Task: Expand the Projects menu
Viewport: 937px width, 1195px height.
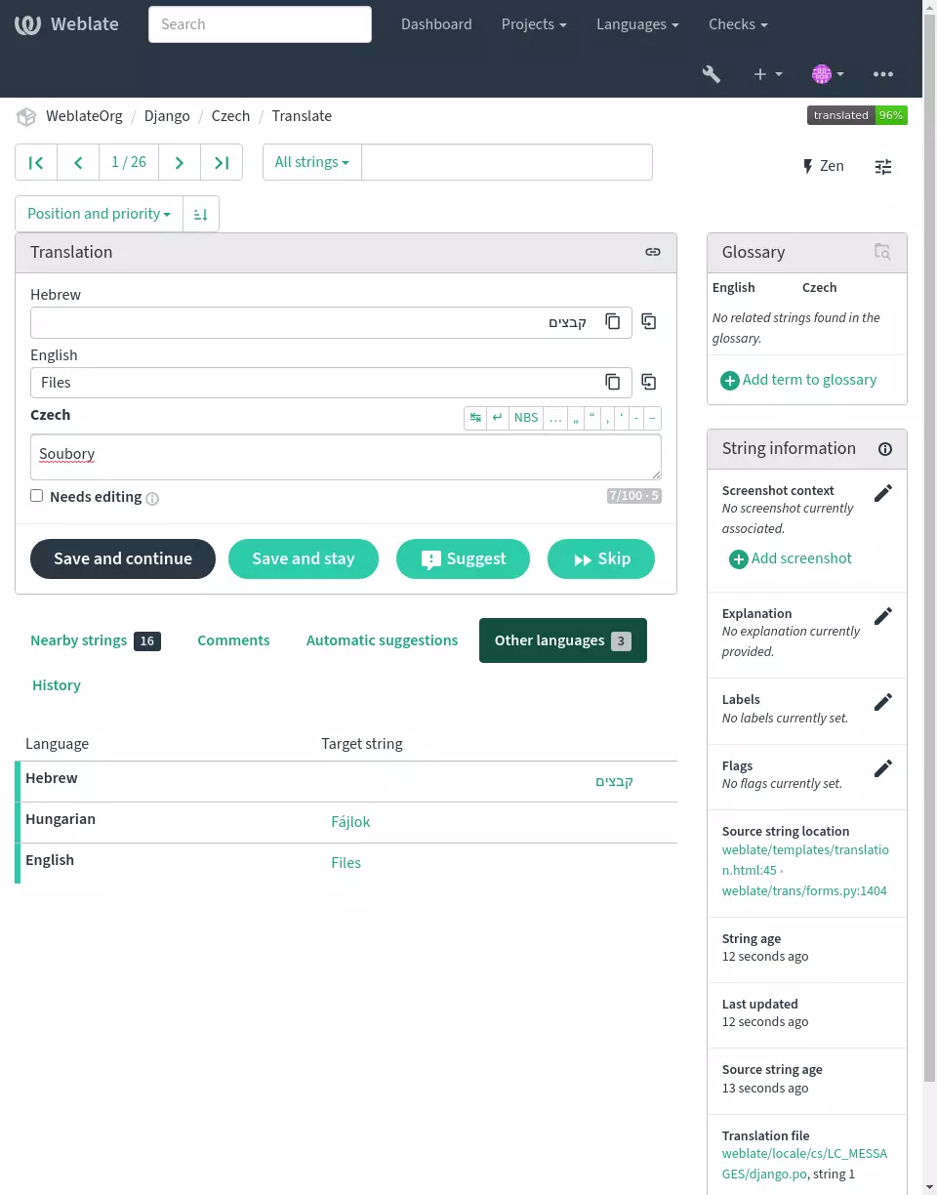Action: 534,24
